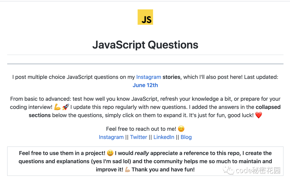The height and width of the screenshot is (183, 290).
Task: Open the LinkedIn profile link
Action: tap(164, 137)
